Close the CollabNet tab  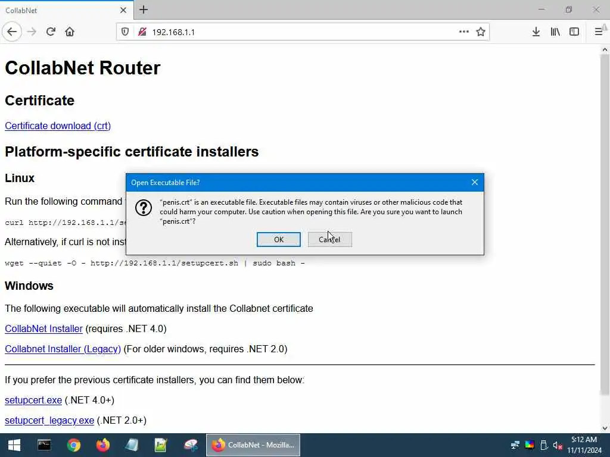pyautogui.click(x=123, y=10)
